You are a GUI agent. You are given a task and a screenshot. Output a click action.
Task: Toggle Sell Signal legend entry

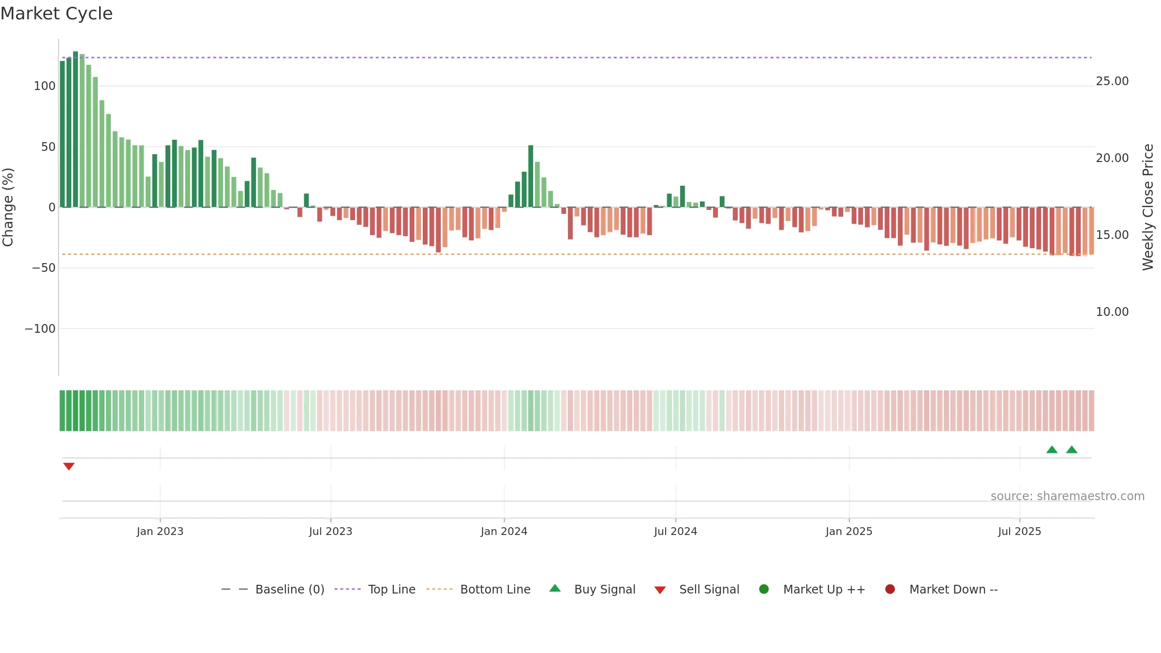point(697,589)
